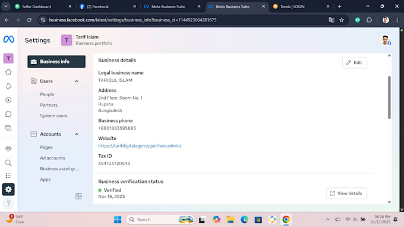Close the Seller Dashboard tab
Screen dimensions: 404x227
click(70, 7)
